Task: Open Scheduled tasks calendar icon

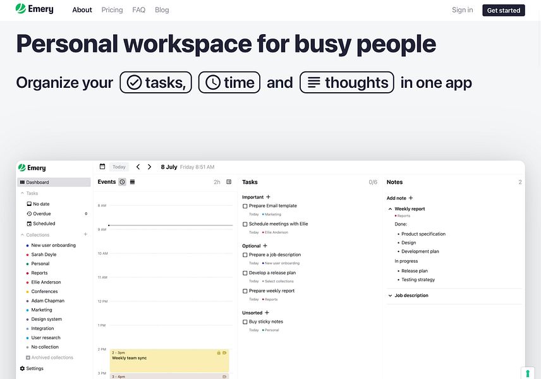Action: click(29, 224)
